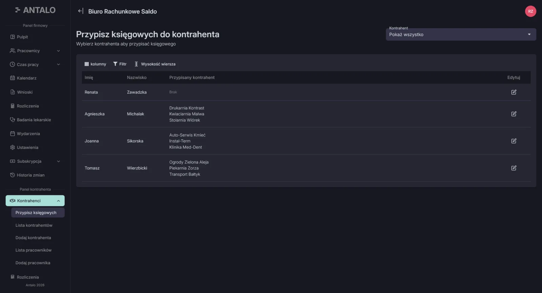The image size is (542, 293).
Task: Expand the Pracownicy menu chevron
Action: [59, 51]
